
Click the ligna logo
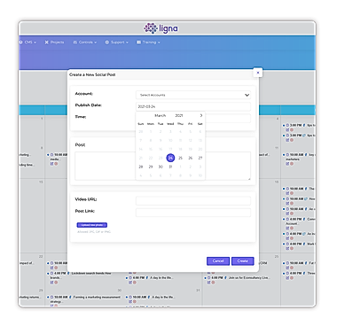[161, 28]
